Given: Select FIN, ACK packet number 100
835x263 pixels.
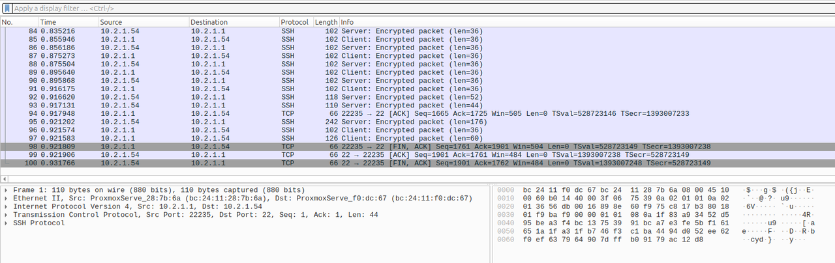Looking at the screenshot, I should coord(417,163).
